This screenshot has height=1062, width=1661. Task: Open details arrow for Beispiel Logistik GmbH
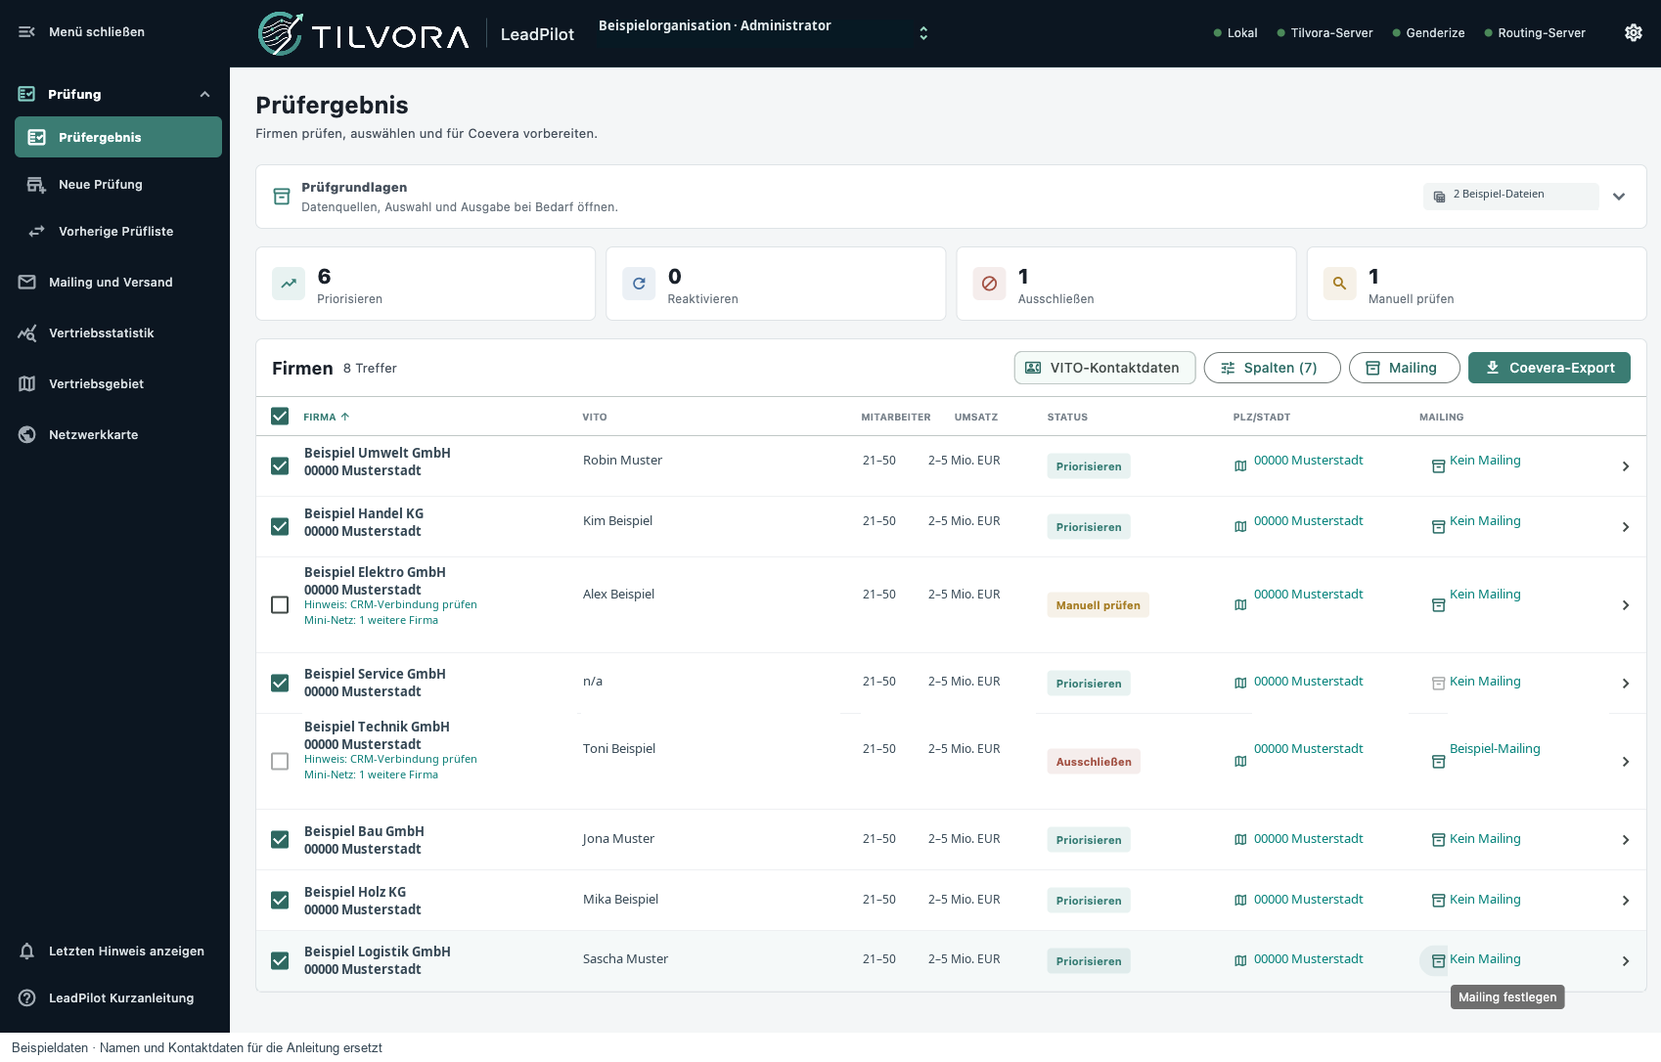pyautogui.click(x=1626, y=961)
